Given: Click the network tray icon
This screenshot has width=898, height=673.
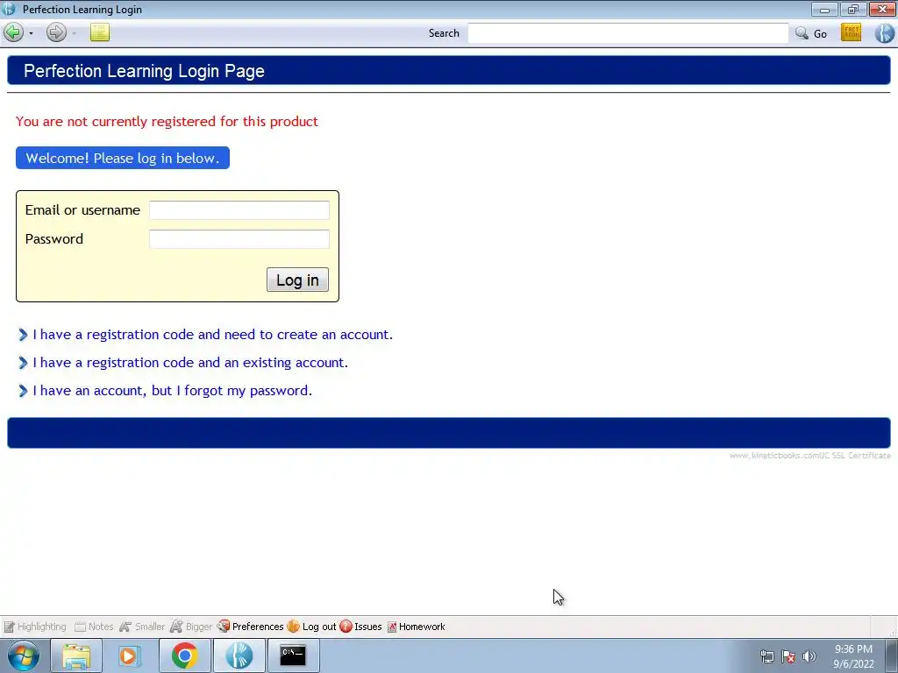Looking at the screenshot, I should [x=766, y=656].
